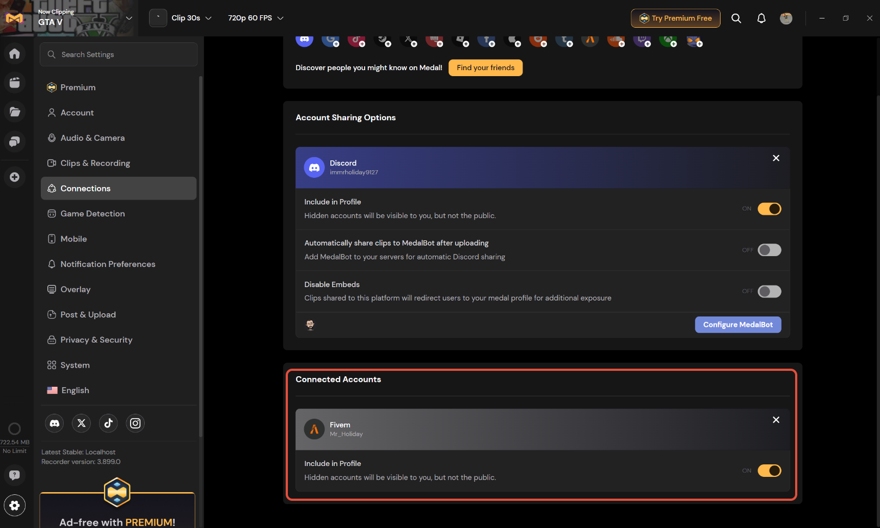Click the Discord logo in the Discord card
Screen dimensions: 880x528
click(x=314, y=167)
